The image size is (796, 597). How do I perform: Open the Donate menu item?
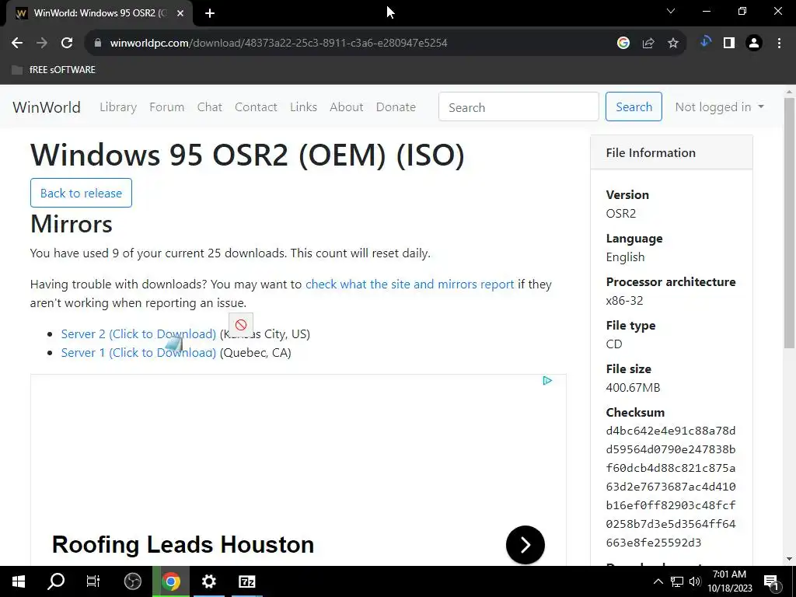pos(396,107)
